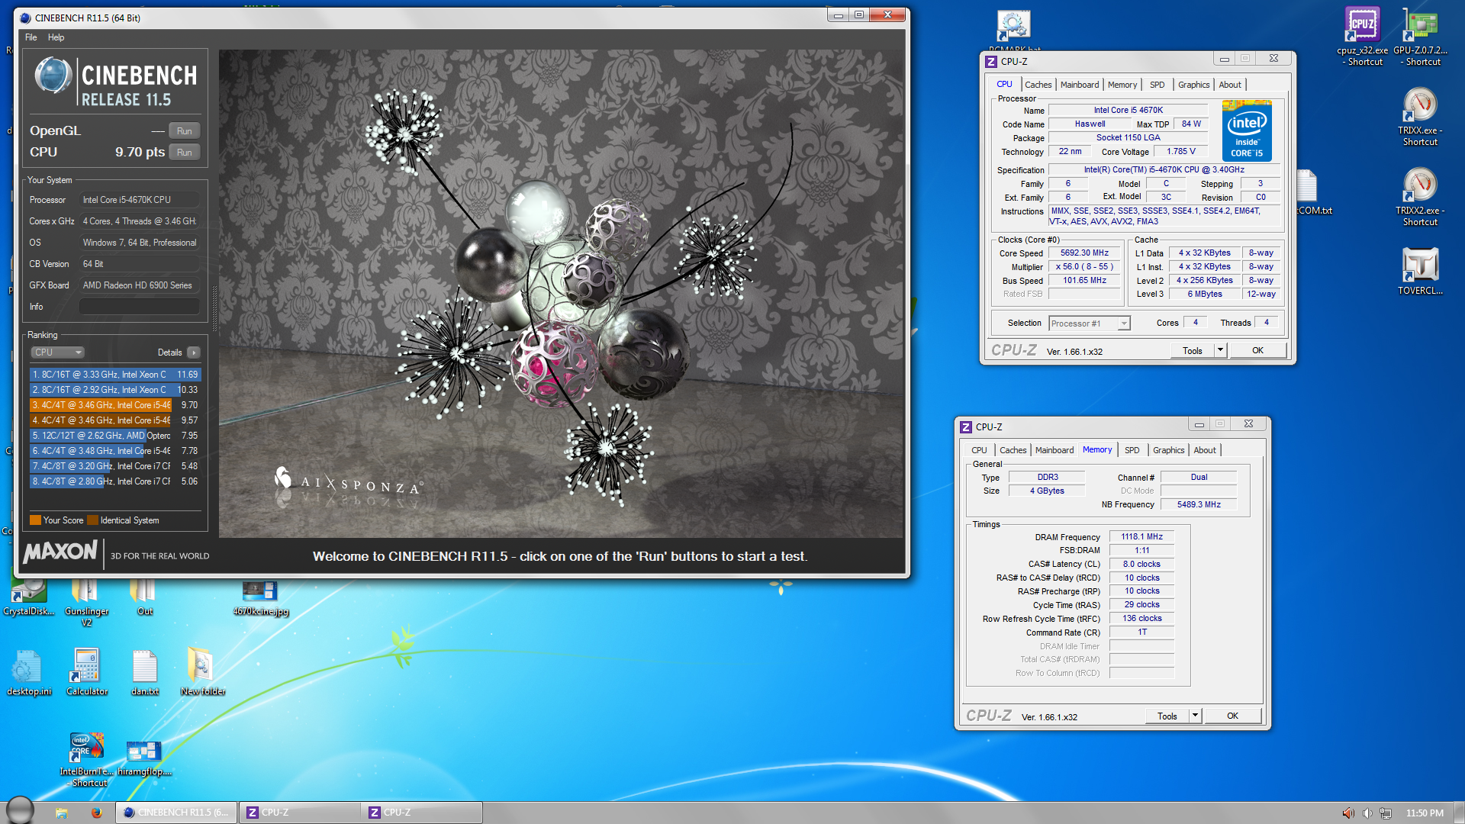
Task: Click the Details arrow in Ranking
Action: [194, 352]
